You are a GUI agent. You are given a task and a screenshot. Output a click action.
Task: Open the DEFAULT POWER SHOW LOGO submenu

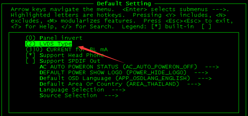(x=124, y=73)
